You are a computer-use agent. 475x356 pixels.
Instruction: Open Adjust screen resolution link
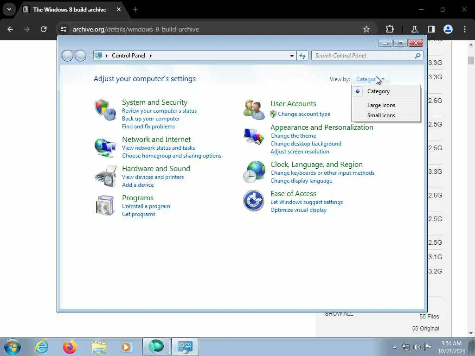click(300, 152)
